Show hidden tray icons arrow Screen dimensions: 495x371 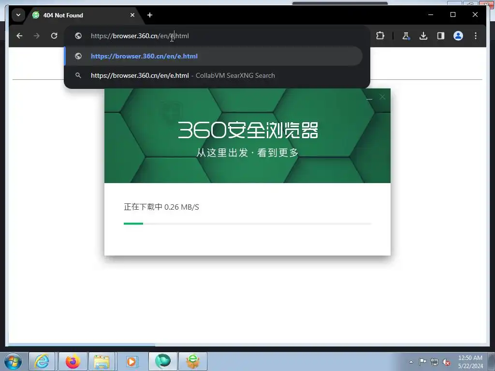[x=411, y=362]
